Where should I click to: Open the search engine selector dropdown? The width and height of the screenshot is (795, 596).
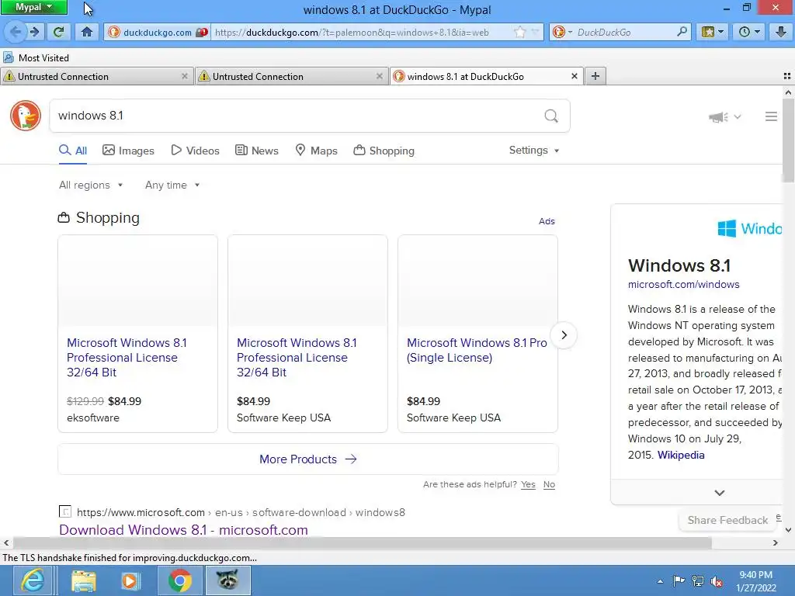coord(562,32)
